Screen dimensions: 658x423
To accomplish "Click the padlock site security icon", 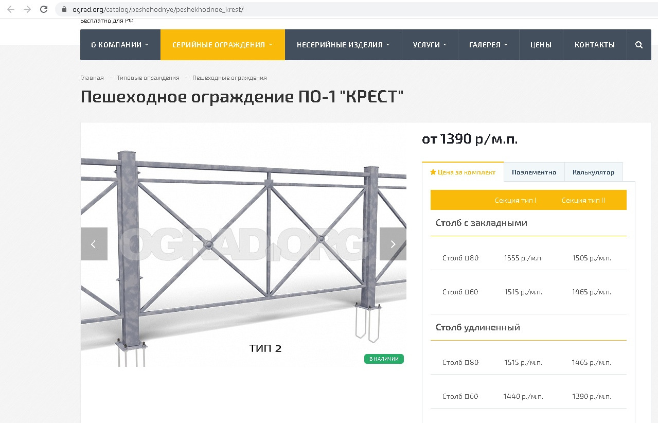I will [x=64, y=9].
